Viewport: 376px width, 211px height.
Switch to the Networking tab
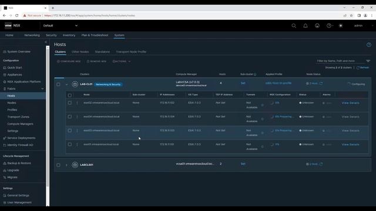pos(32,35)
